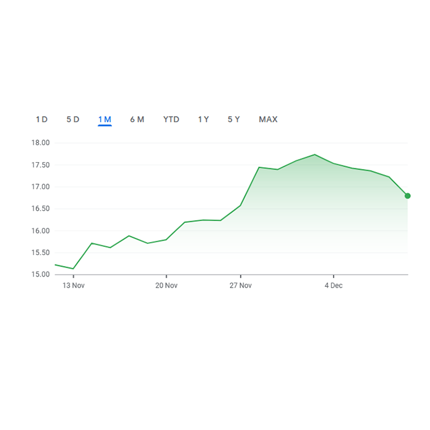Click the 15.00 value on y-axis
430x430 pixels.
[41, 275]
